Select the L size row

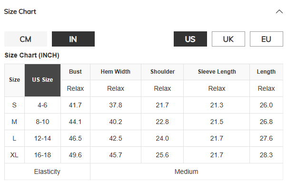144,138
